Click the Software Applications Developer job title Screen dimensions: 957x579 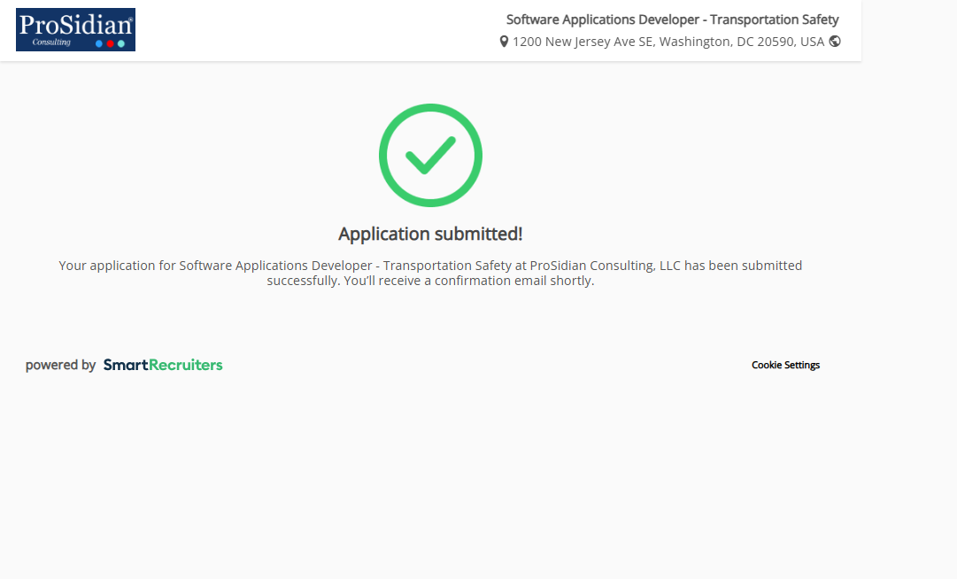672,19
